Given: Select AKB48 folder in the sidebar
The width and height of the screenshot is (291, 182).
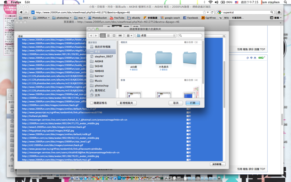Looking at the screenshot, I should [99, 61].
